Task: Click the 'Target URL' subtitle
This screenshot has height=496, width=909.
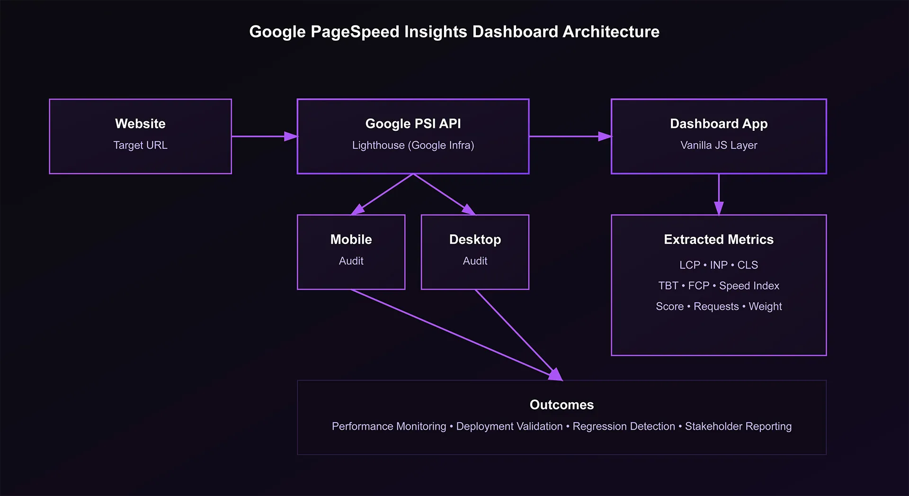Action: 140,145
